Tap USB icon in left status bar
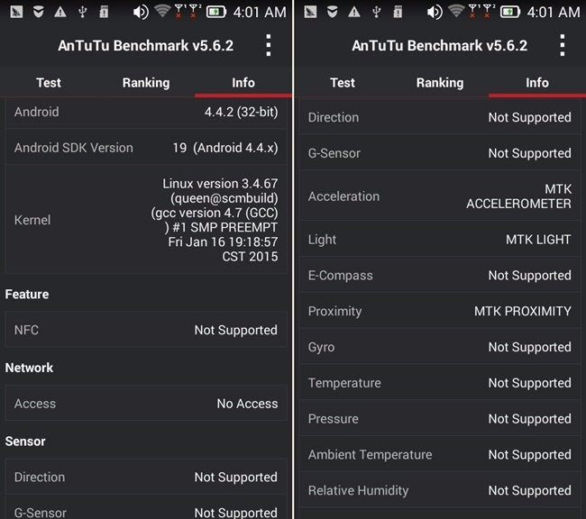The height and width of the screenshot is (519, 586). click(83, 12)
